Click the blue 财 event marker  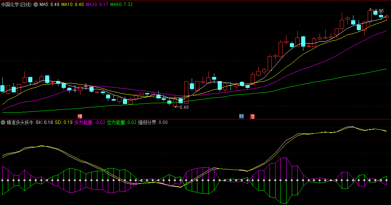click(241, 116)
